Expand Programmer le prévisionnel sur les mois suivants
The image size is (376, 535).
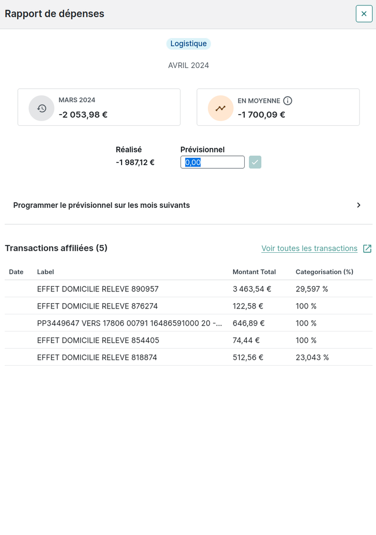click(x=102, y=205)
